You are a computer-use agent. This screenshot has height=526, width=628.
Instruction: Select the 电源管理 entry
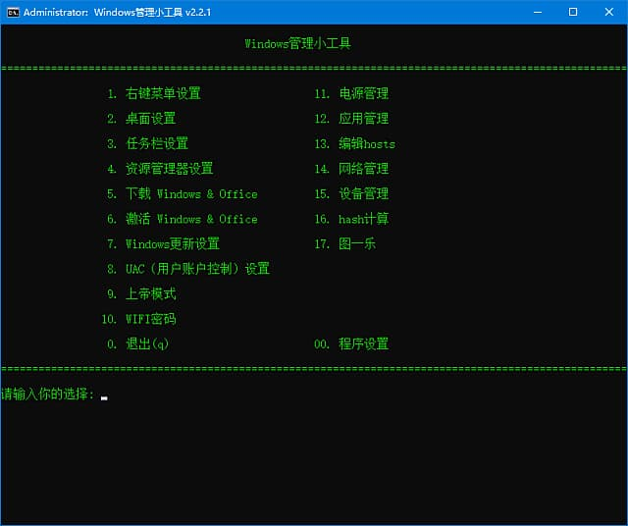tap(363, 93)
